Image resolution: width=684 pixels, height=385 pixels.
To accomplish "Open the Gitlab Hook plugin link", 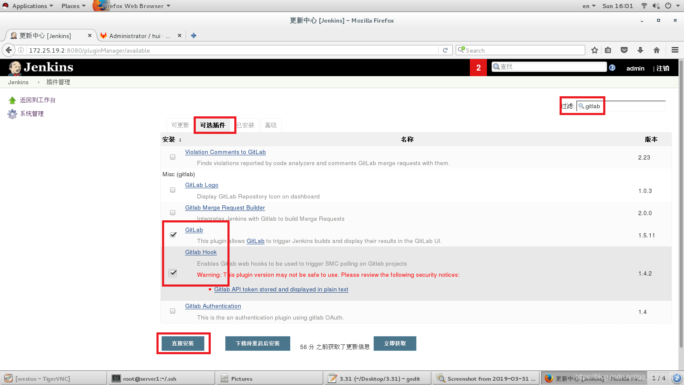I will coord(201,252).
